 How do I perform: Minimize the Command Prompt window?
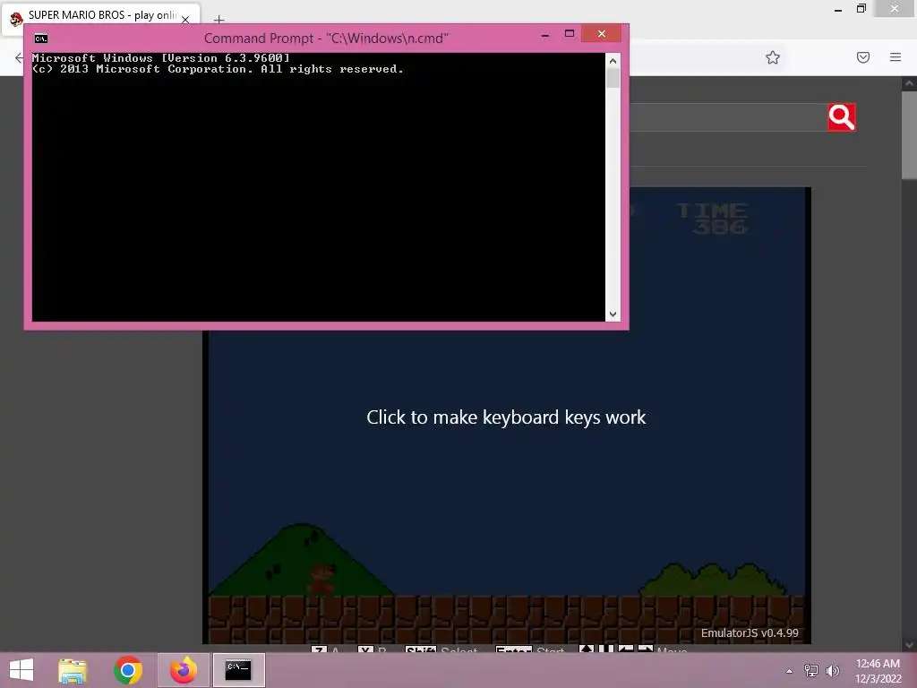[545, 34]
